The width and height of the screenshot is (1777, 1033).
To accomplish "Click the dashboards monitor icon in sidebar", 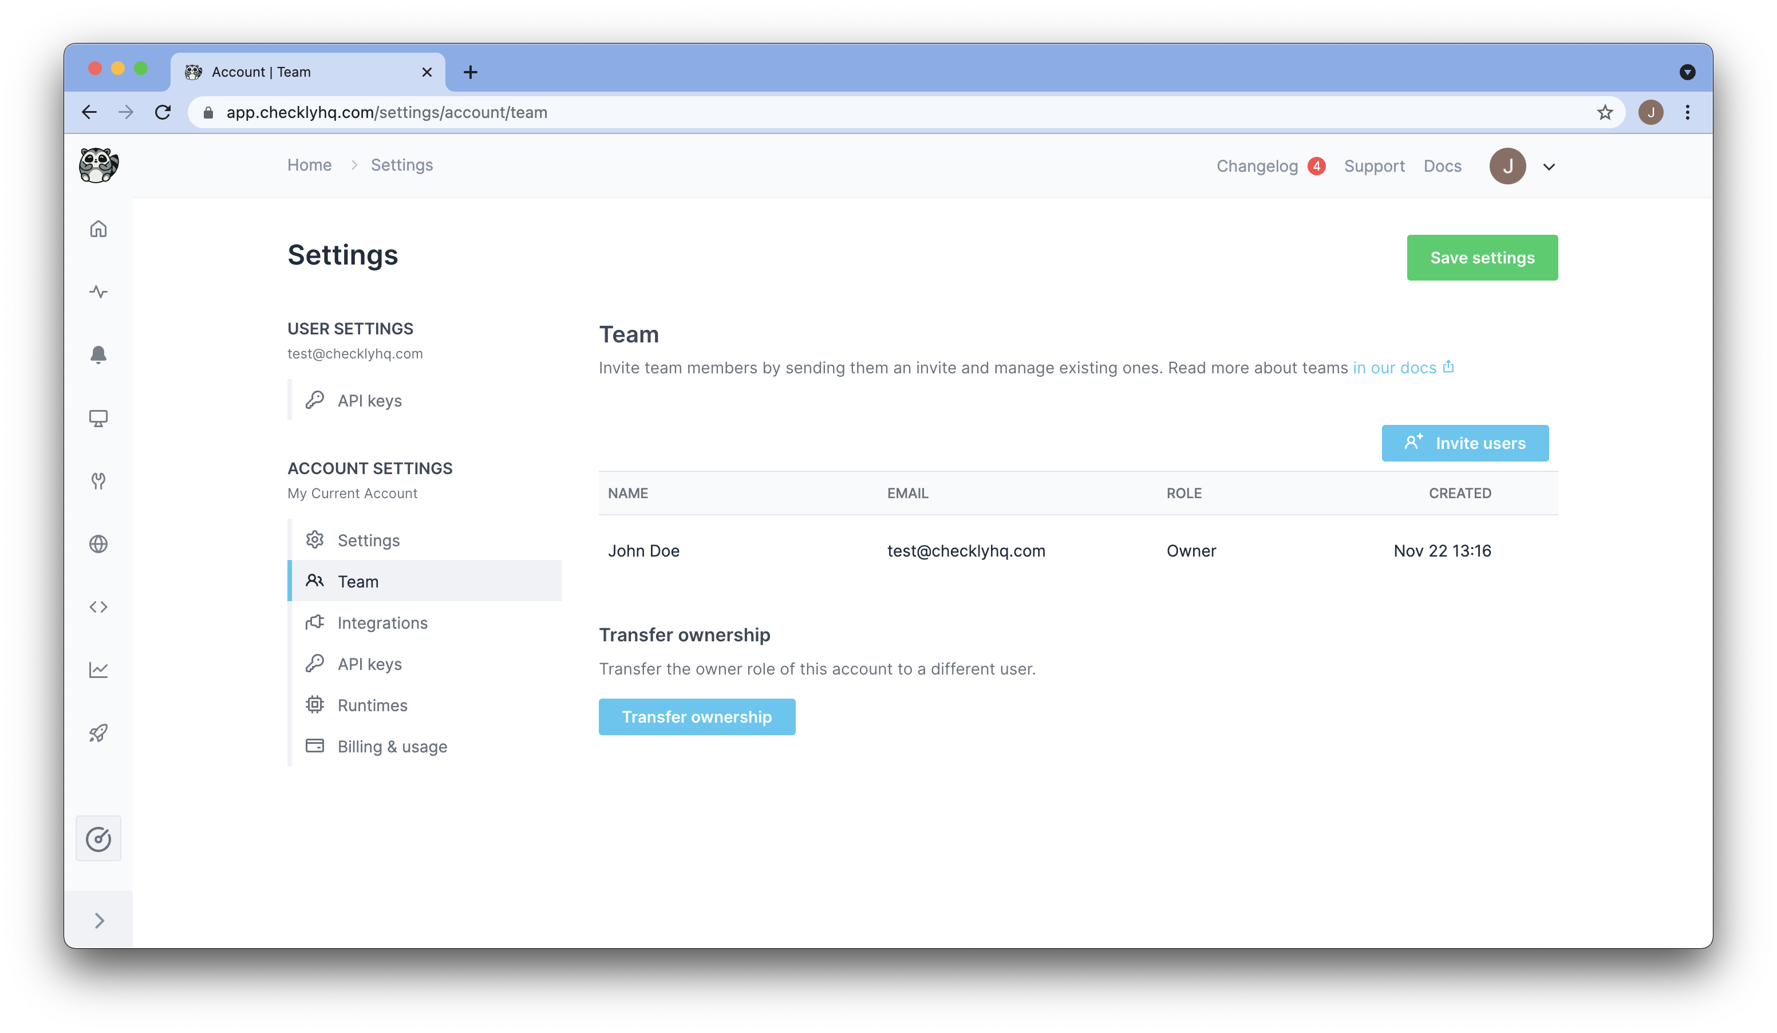I will [98, 418].
